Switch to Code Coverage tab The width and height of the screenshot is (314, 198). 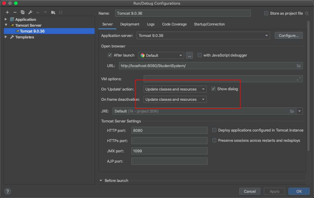[174, 24]
